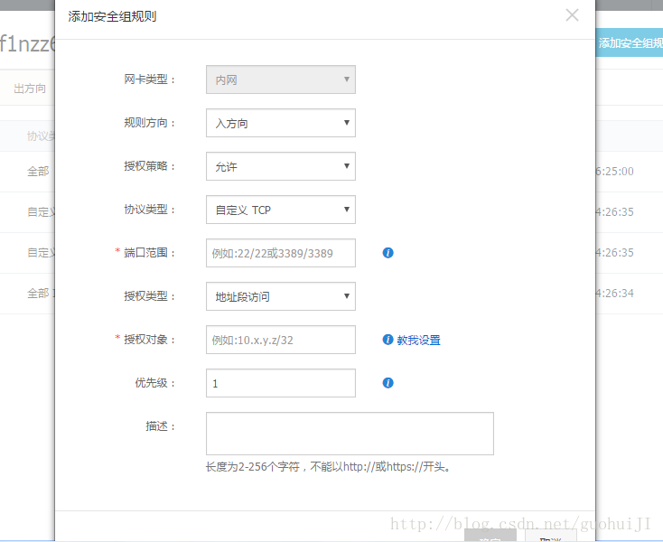Screen dimensions: 663x542
Task: Focus the 授权对象 input field
Action: tap(280, 340)
